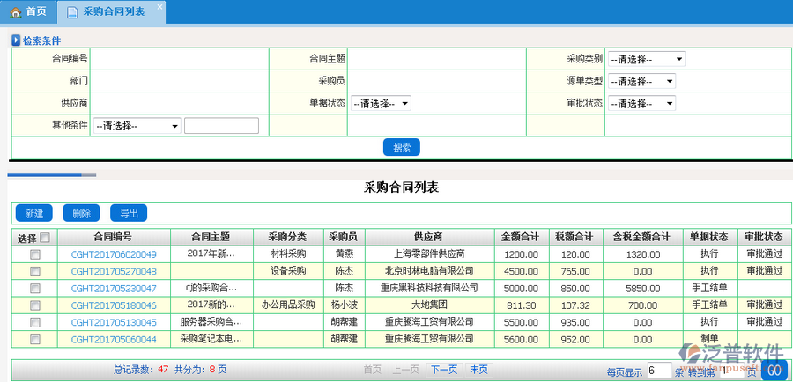Viewport: 793px width, 382px height.
Task: Check the box for contract CGHT201706020049
Action: point(35,254)
